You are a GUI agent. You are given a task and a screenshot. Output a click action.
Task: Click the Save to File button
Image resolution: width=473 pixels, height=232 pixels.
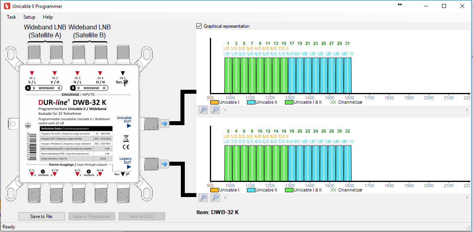point(41,217)
